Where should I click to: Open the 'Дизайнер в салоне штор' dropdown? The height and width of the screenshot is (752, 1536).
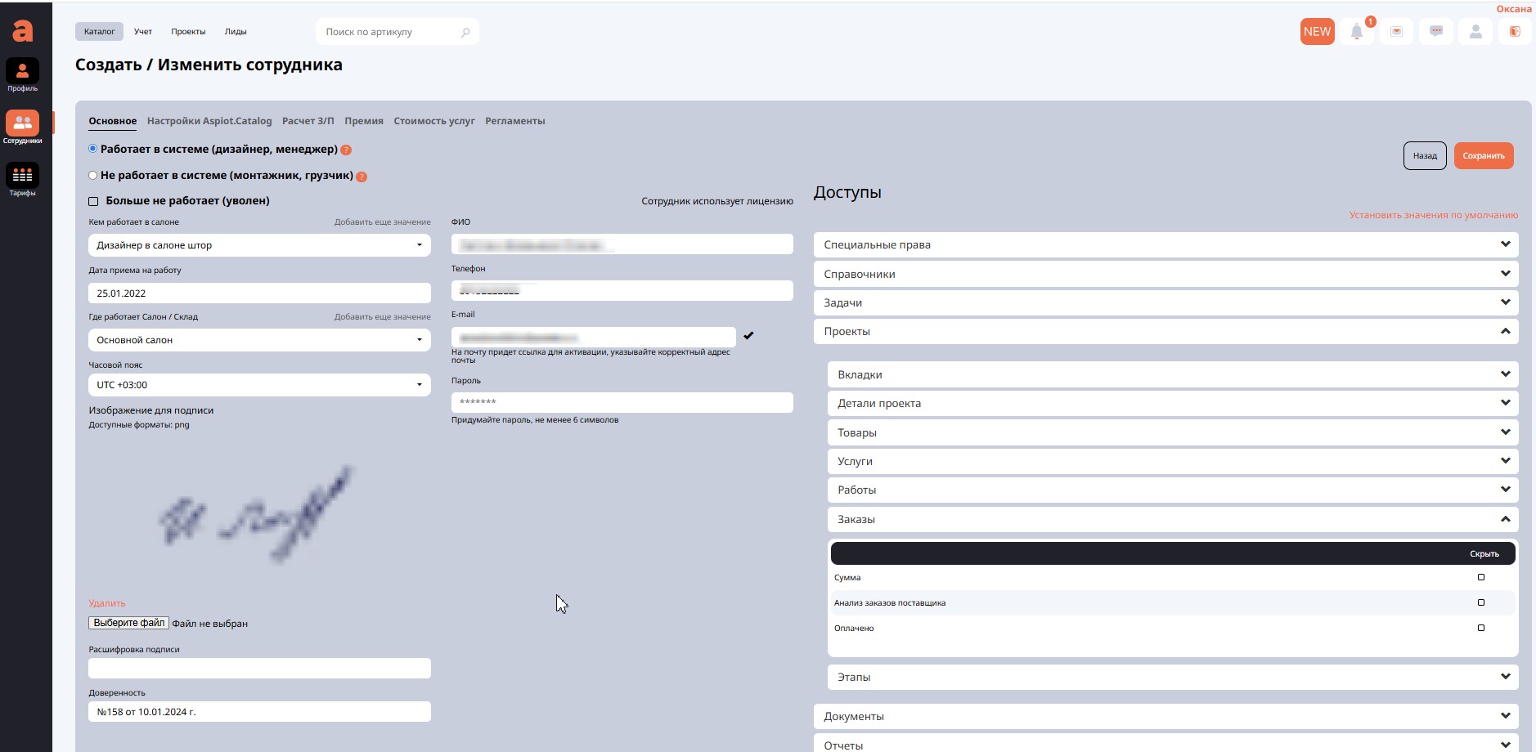pos(259,245)
